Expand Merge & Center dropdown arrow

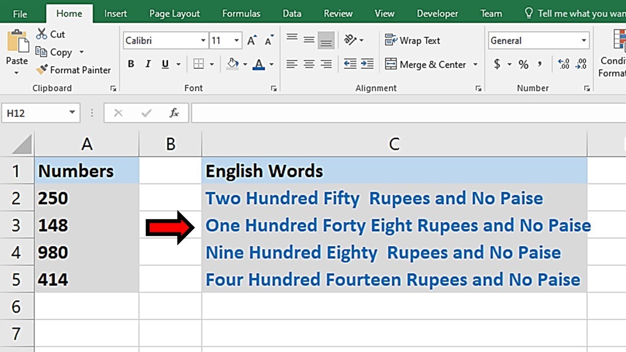point(475,64)
